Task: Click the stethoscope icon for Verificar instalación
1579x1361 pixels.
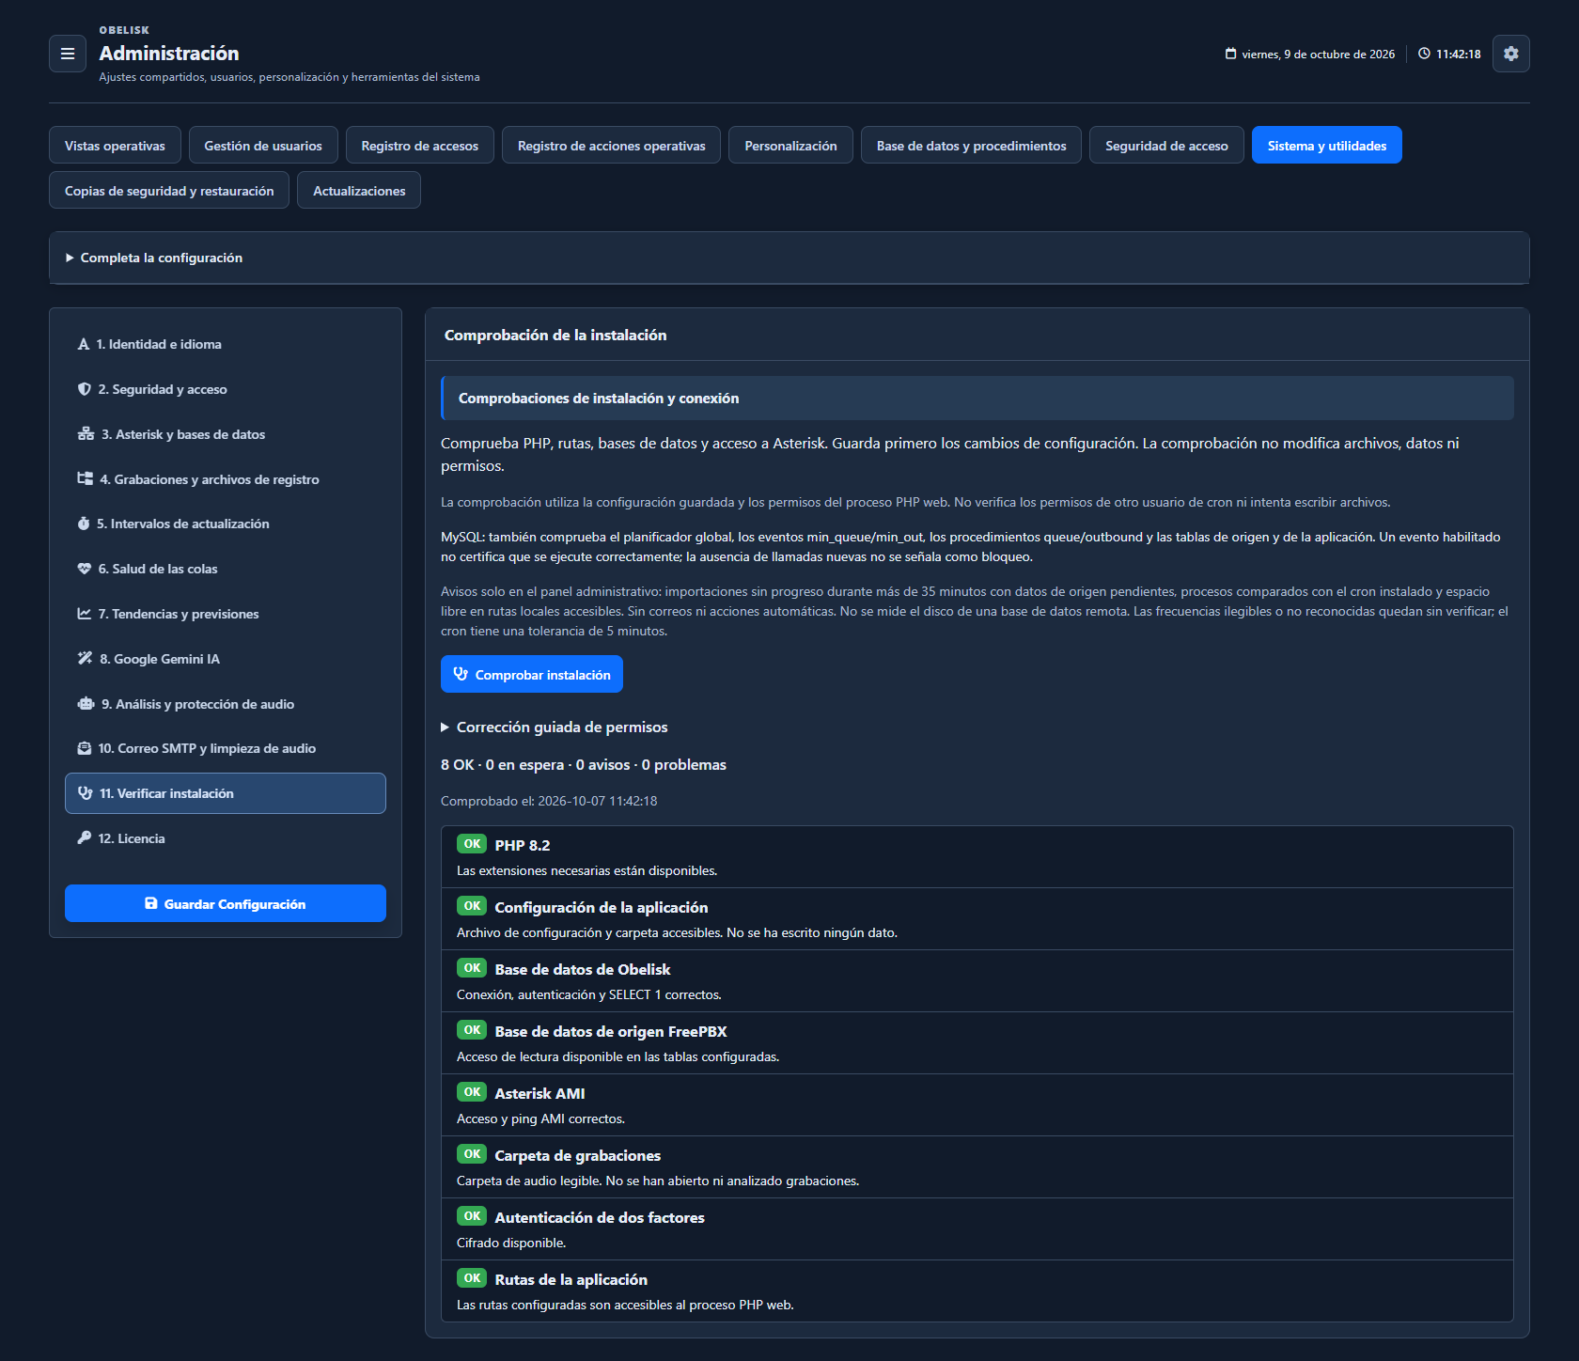Action: pyautogui.click(x=86, y=793)
